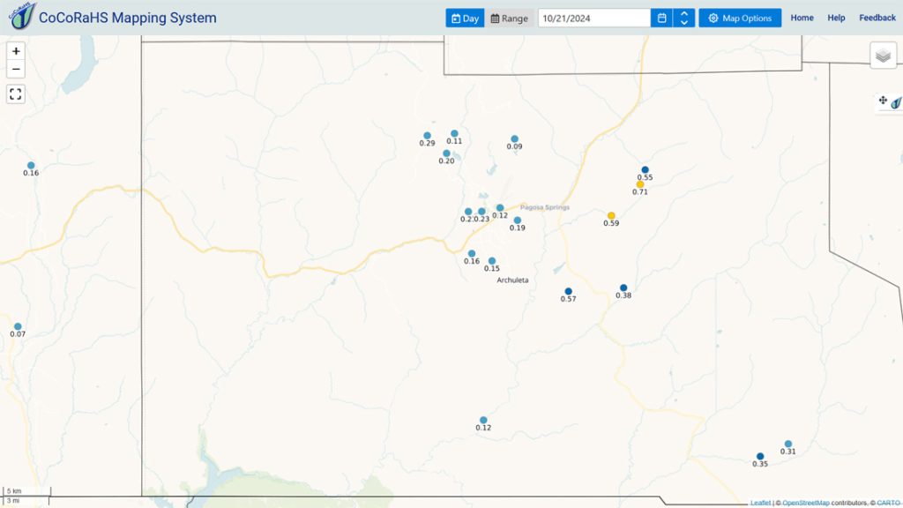Select the 0.38 station marker
The image size is (903, 508).
[623, 288]
